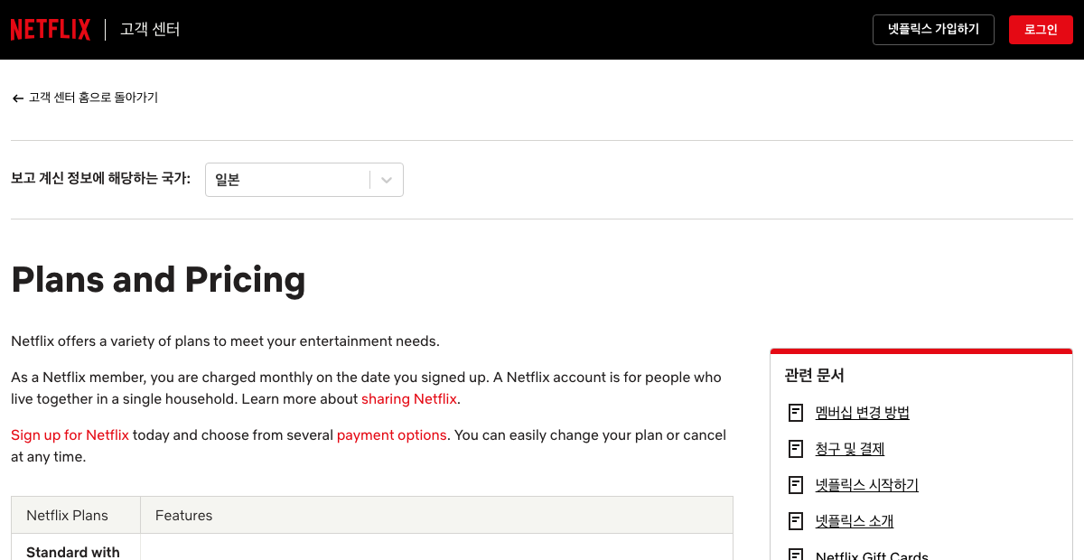Click the 넷플릭스 가입하기 button

(x=933, y=30)
